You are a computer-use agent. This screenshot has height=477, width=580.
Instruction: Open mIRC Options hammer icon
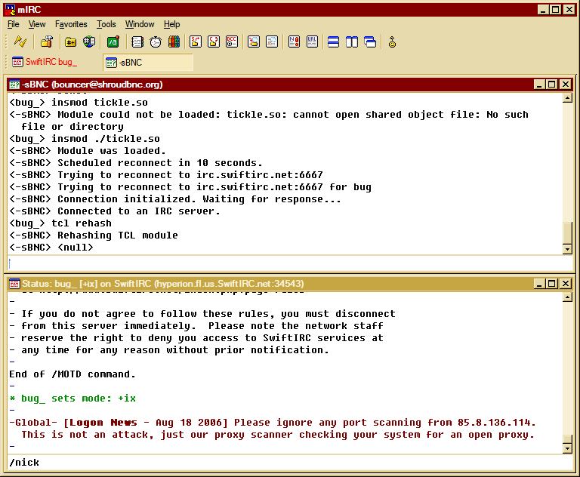[x=47, y=42]
